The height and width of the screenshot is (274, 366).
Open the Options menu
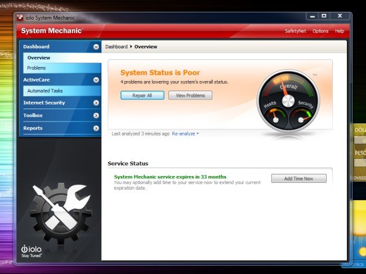point(320,31)
